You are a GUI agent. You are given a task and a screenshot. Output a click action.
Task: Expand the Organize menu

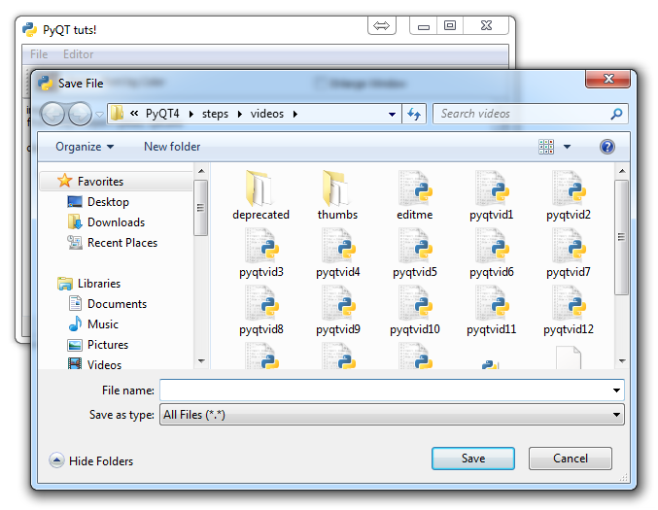84,147
